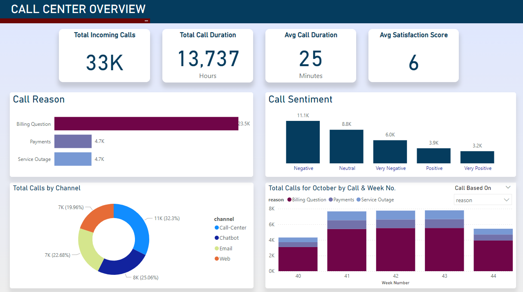Viewport: 523px width, 292px height.
Task: Click the Call-Center channel legend marker
Action: [216, 228]
